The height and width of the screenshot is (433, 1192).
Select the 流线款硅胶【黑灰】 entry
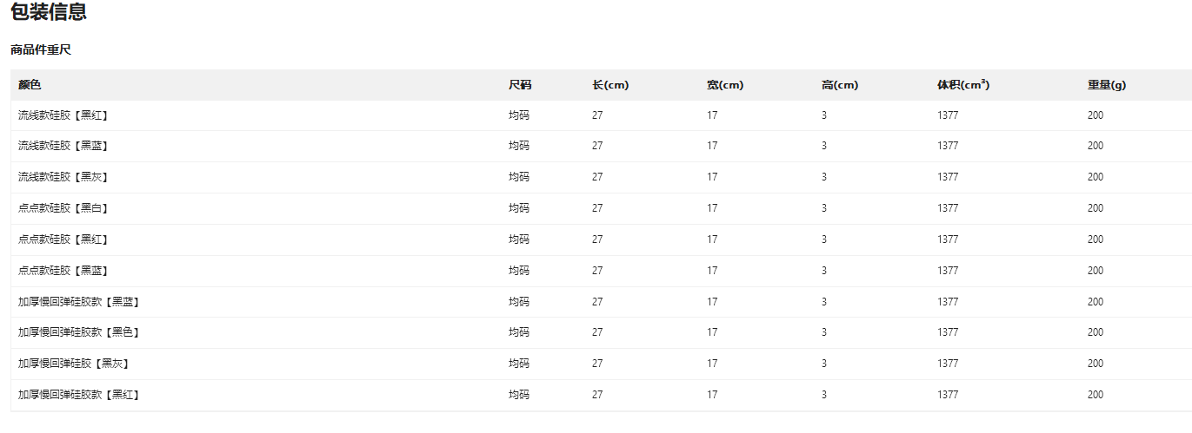click(63, 177)
